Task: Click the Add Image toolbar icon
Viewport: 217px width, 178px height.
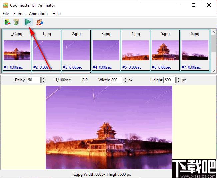Action: (x=7, y=22)
